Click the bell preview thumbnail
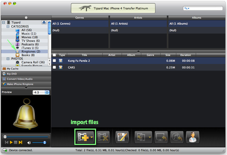Image resolution: width=227 pixels, height=155 pixels. click(x=26, y=114)
